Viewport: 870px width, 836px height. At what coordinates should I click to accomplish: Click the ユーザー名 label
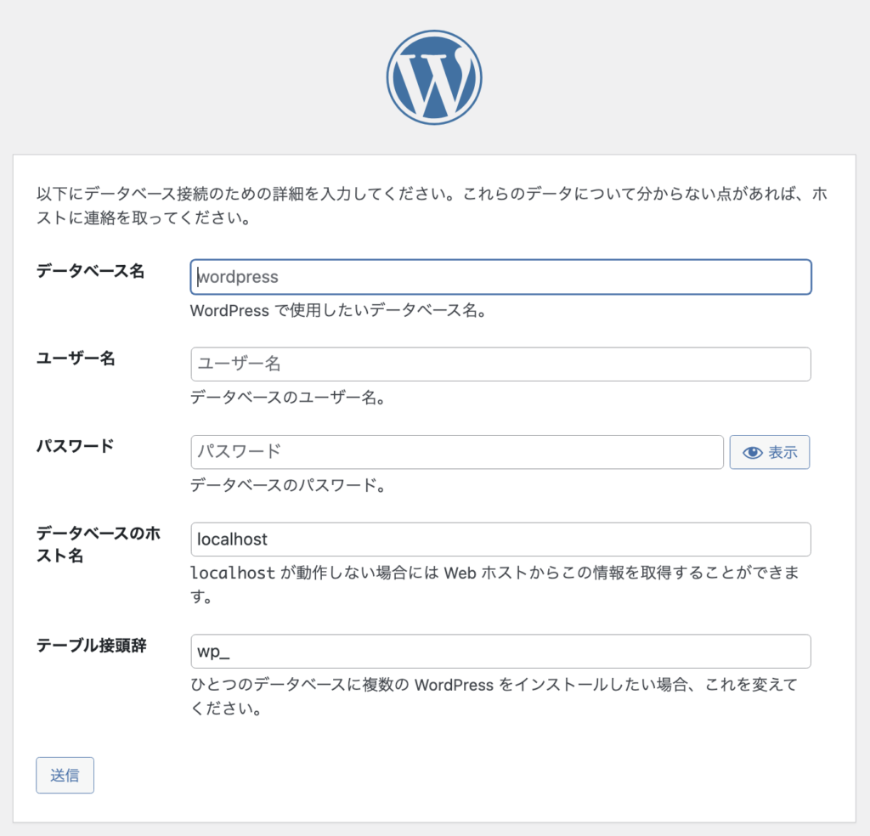click(x=76, y=359)
